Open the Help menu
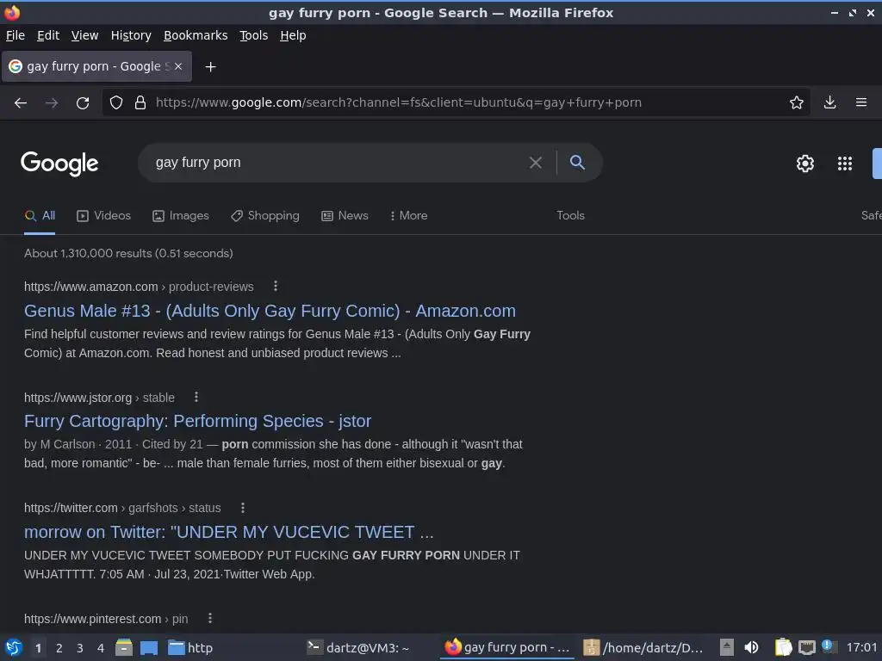The image size is (882, 661). point(293,35)
